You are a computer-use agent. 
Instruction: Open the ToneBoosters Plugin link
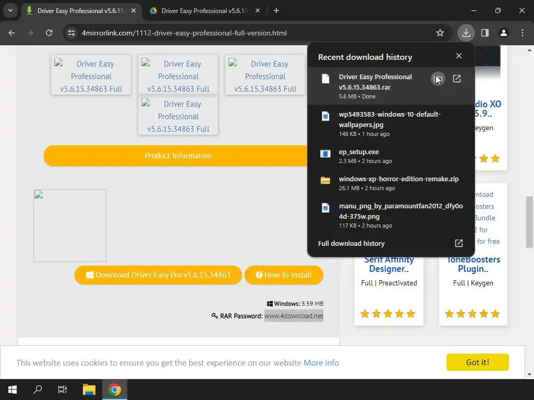(x=474, y=264)
